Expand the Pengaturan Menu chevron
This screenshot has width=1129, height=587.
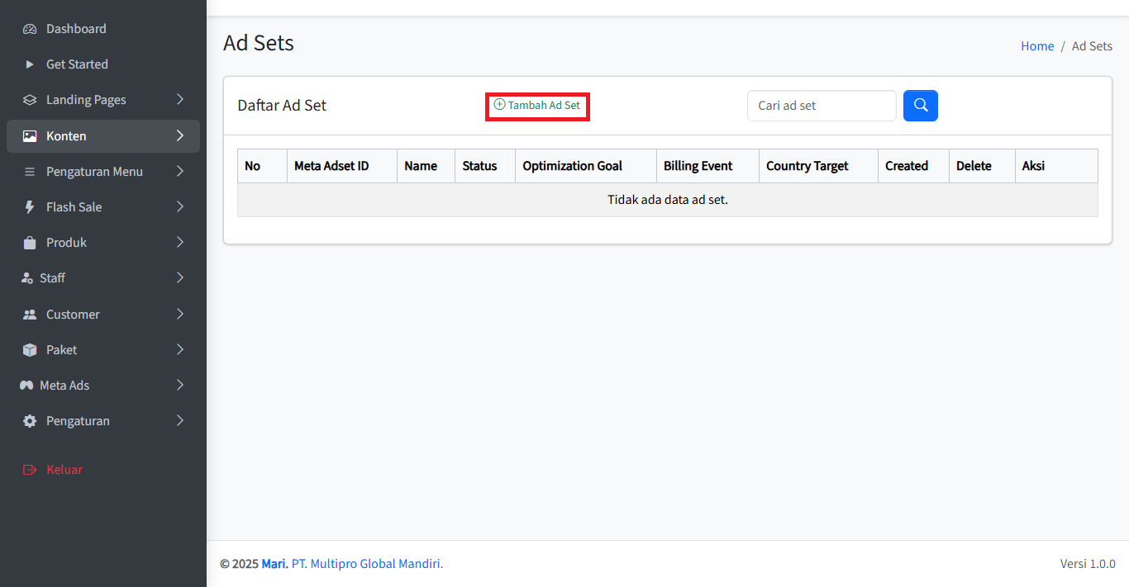180,172
